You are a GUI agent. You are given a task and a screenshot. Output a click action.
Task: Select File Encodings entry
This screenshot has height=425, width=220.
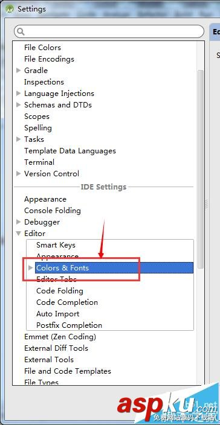pyautogui.click(x=49, y=59)
